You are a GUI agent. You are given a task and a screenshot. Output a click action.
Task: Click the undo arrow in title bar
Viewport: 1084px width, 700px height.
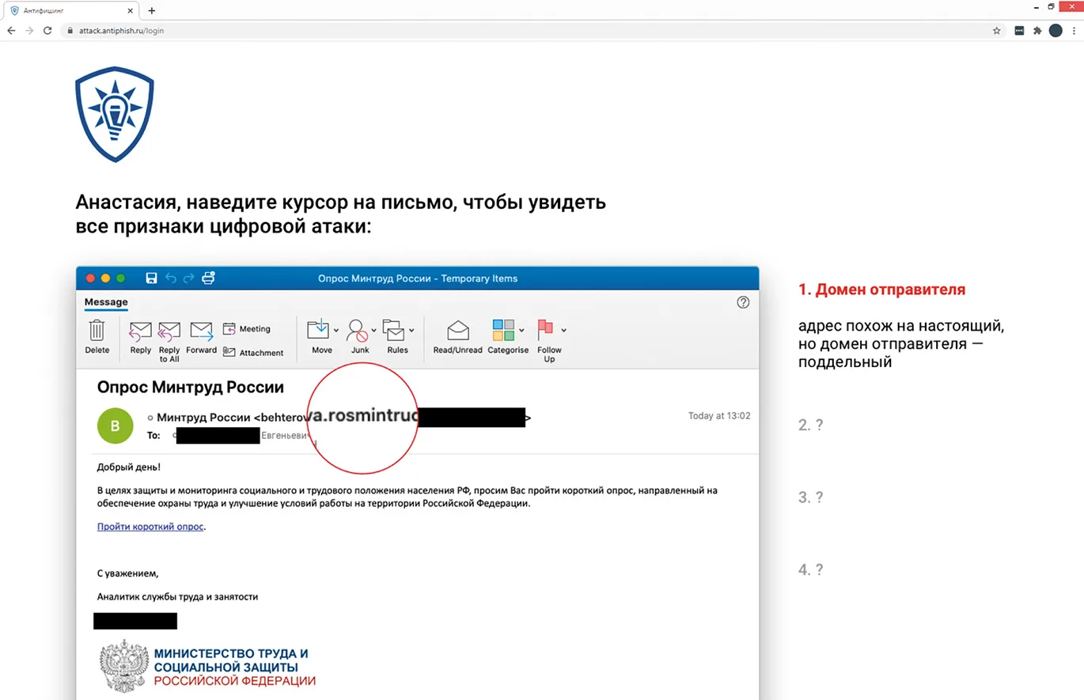[171, 278]
